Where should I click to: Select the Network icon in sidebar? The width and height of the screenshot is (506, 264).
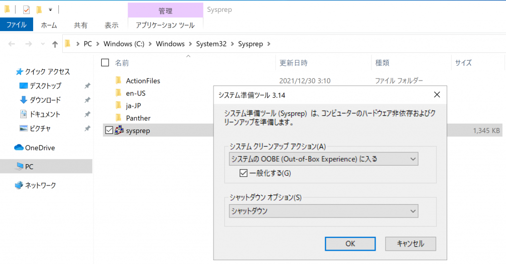tap(19, 185)
